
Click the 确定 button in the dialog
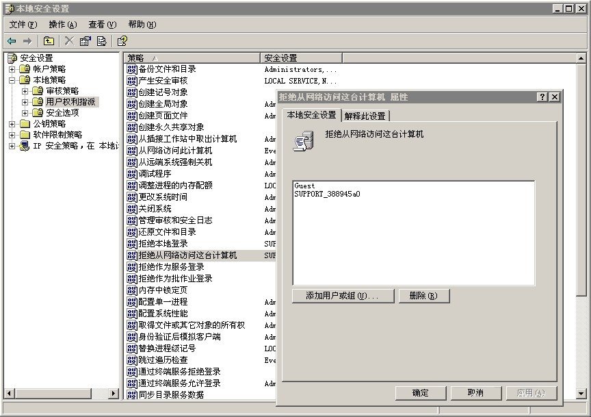click(x=420, y=393)
